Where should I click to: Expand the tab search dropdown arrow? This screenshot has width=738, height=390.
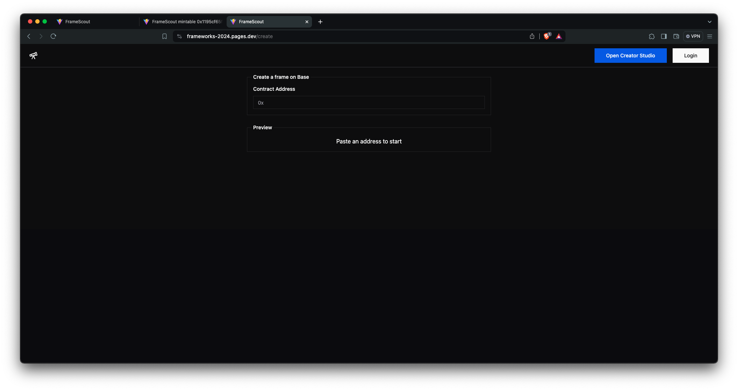click(710, 22)
